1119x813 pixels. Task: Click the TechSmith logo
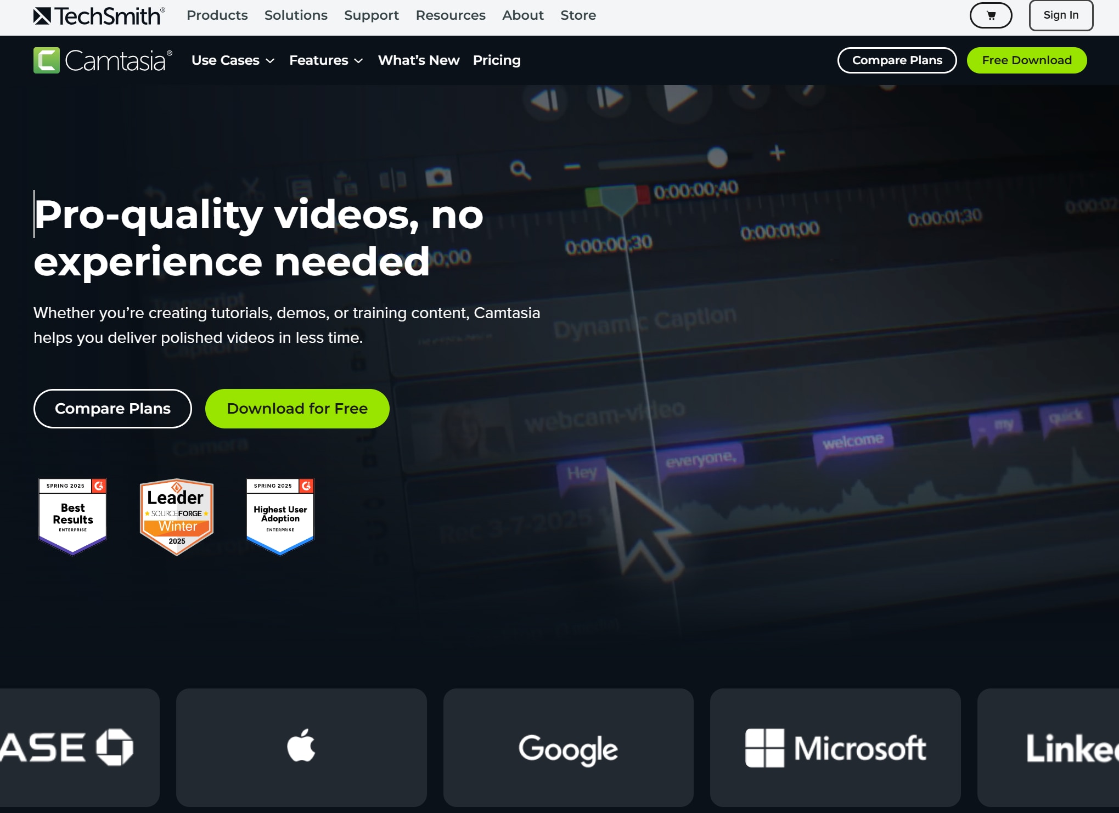(99, 16)
